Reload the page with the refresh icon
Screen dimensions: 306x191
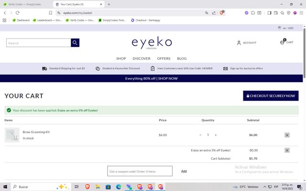pyautogui.click(x=18, y=13)
